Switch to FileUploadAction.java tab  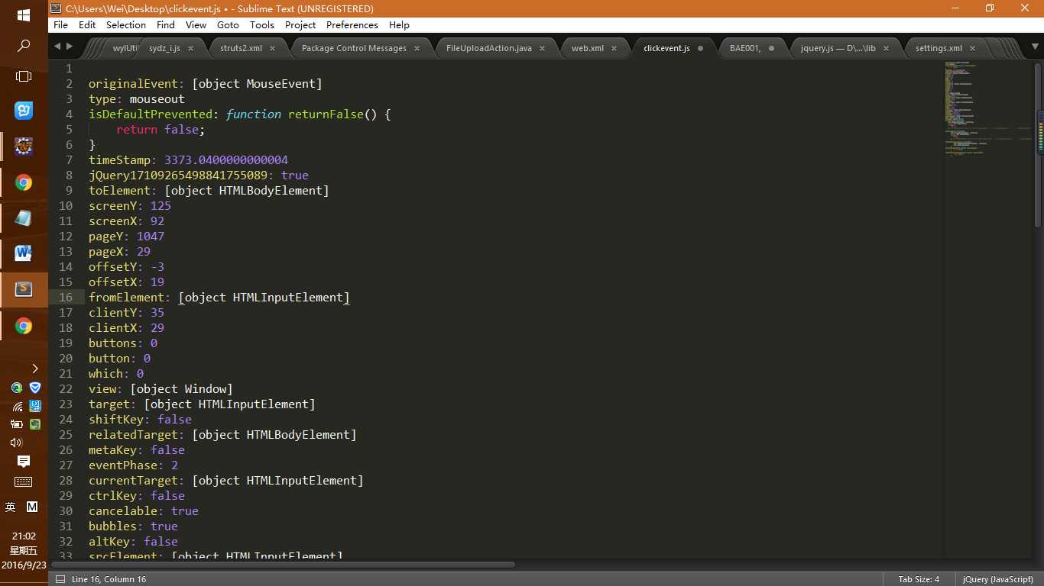coord(488,48)
